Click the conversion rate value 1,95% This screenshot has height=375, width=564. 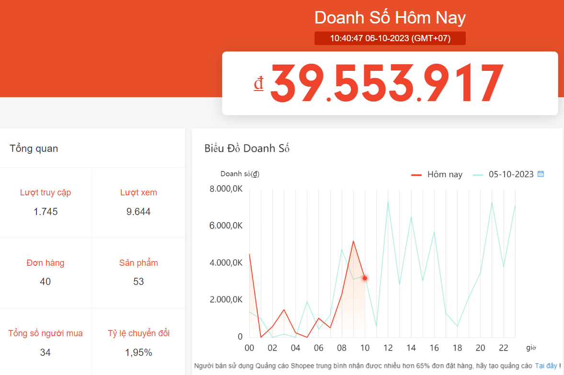(x=138, y=352)
